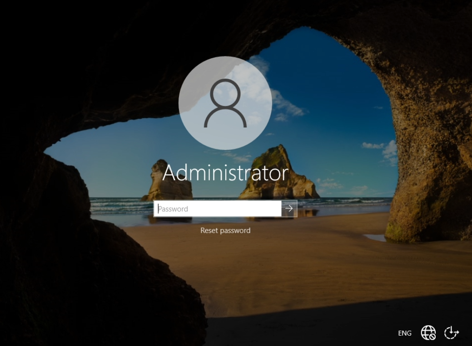Focus the Password input field
The width and height of the screenshot is (472, 346).
coord(217,209)
